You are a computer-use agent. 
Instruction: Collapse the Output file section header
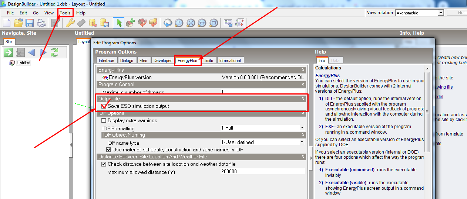tap(303, 99)
